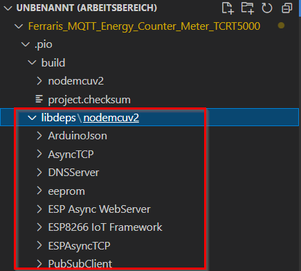Collapse the Ferraris_MQTT_Energy_Counter_Meter_TCRT5000 folder
The width and height of the screenshot is (301, 271).
pyautogui.click(x=19, y=26)
